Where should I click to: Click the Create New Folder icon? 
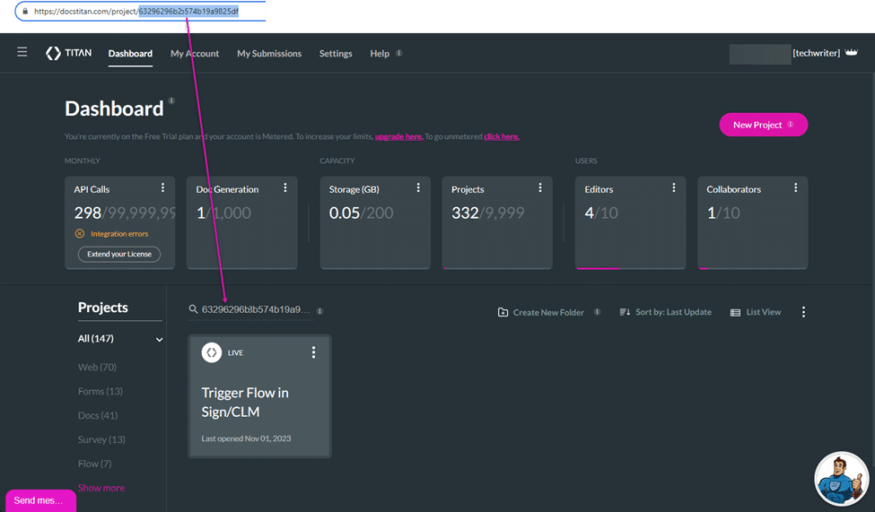503,312
